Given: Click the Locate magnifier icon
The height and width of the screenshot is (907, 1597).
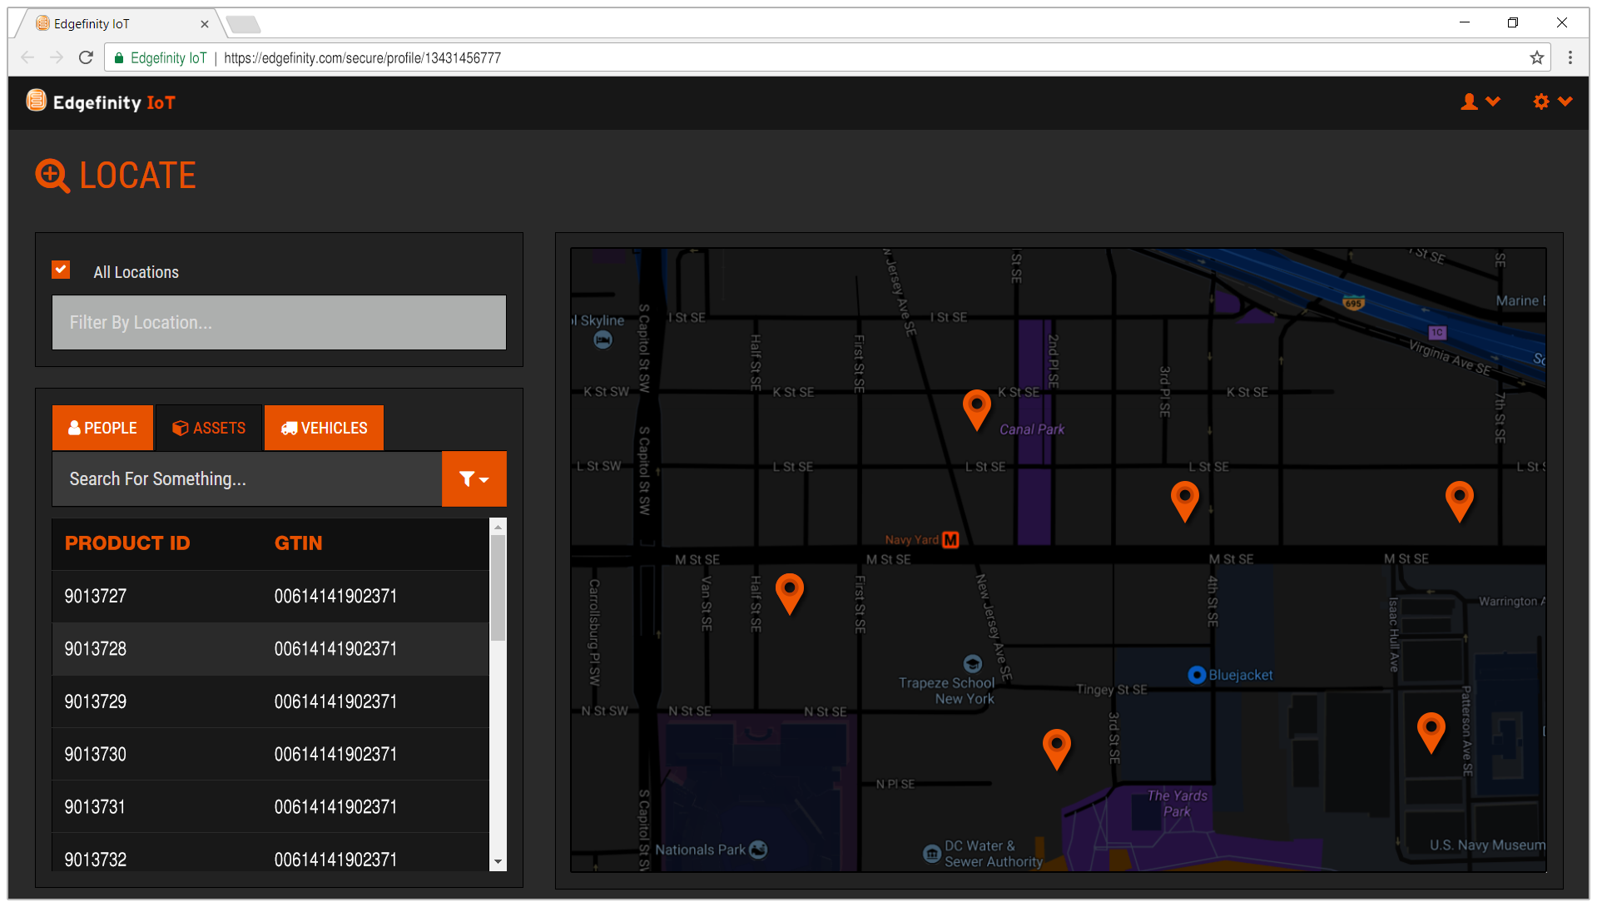Looking at the screenshot, I should coord(52,176).
